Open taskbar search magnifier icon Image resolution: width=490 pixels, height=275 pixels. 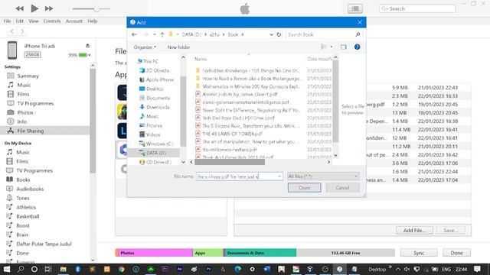(x=21, y=269)
